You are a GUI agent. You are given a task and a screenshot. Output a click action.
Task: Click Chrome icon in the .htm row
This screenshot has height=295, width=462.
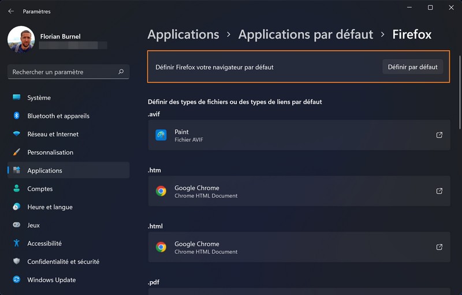point(161,191)
